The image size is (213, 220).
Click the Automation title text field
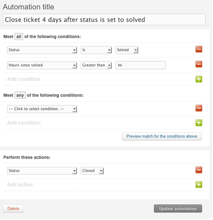tap(104, 20)
